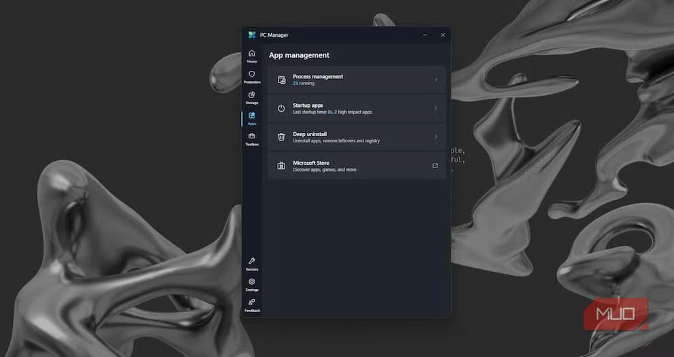This screenshot has height=357, width=674.
Task: Click 'Uninstall apps, remove leftovers and registry' text
Action: 336,141
